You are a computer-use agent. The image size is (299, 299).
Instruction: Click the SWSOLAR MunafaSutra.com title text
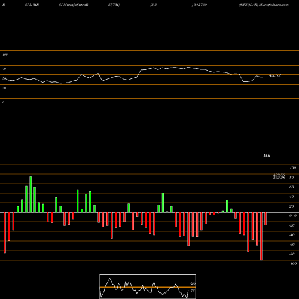(264, 5)
